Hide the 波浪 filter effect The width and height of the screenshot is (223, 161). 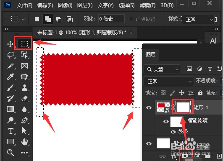pos(173,132)
